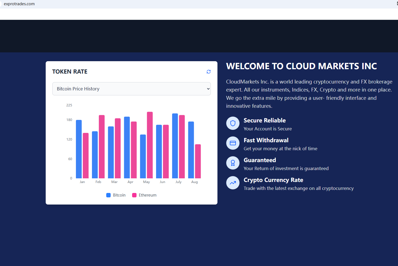Click the refresh icon in Token Rate card
Screen dimensions: 398x266
tap(209, 72)
